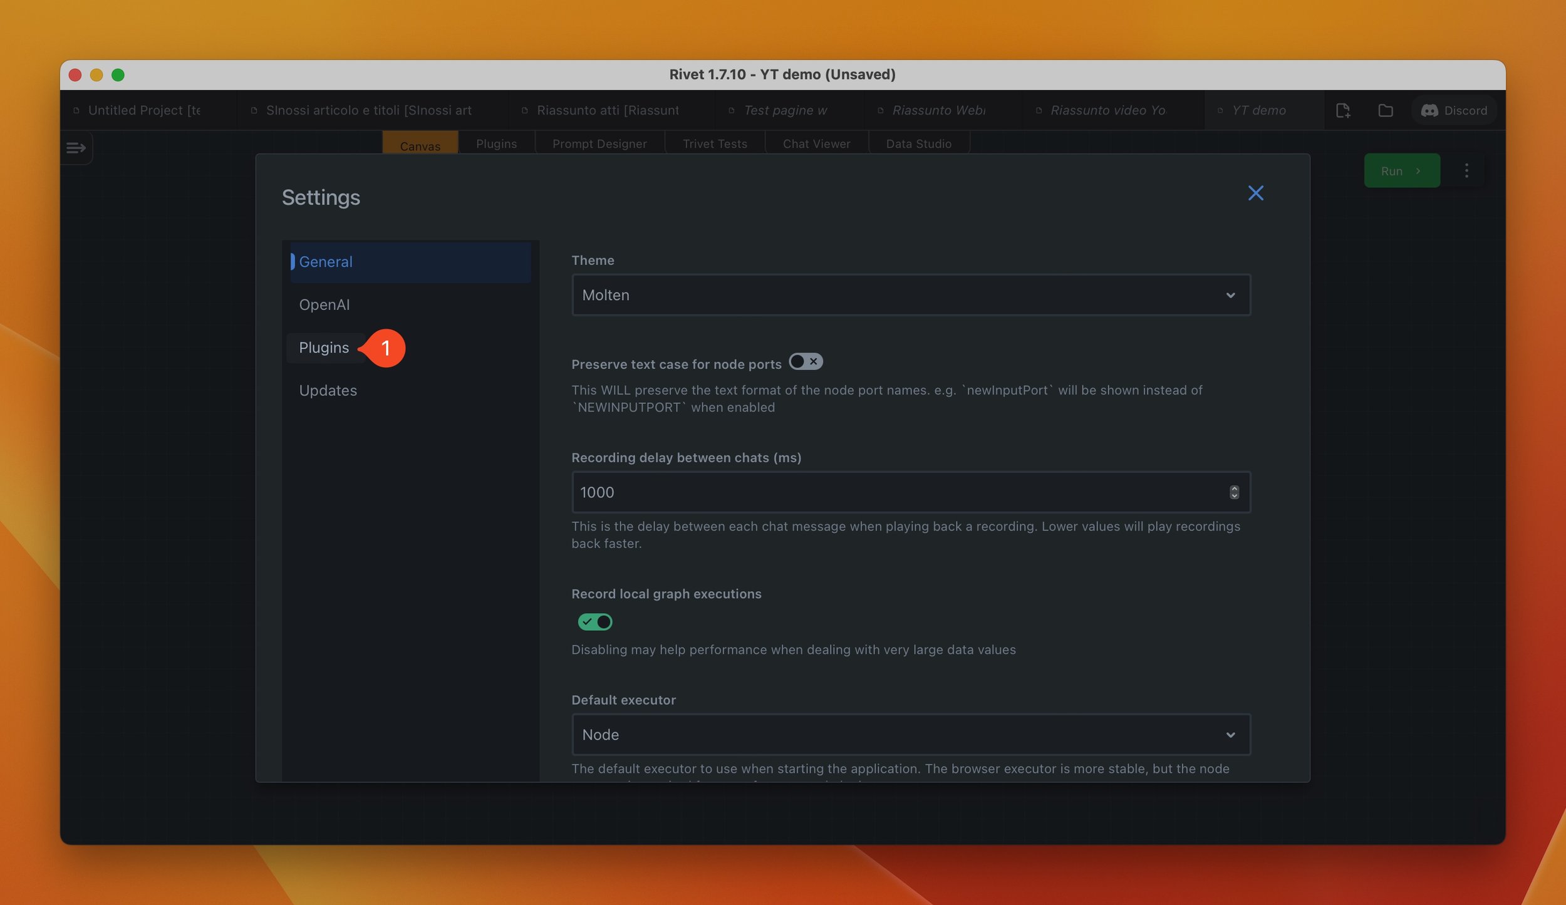The height and width of the screenshot is (905, 1566).
Task: Switch to the Prompt Designer tab
Action: click(599, 144)
